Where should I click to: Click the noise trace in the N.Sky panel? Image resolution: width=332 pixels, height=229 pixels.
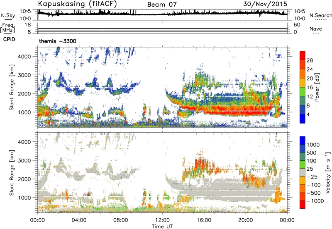click(162, 14)
